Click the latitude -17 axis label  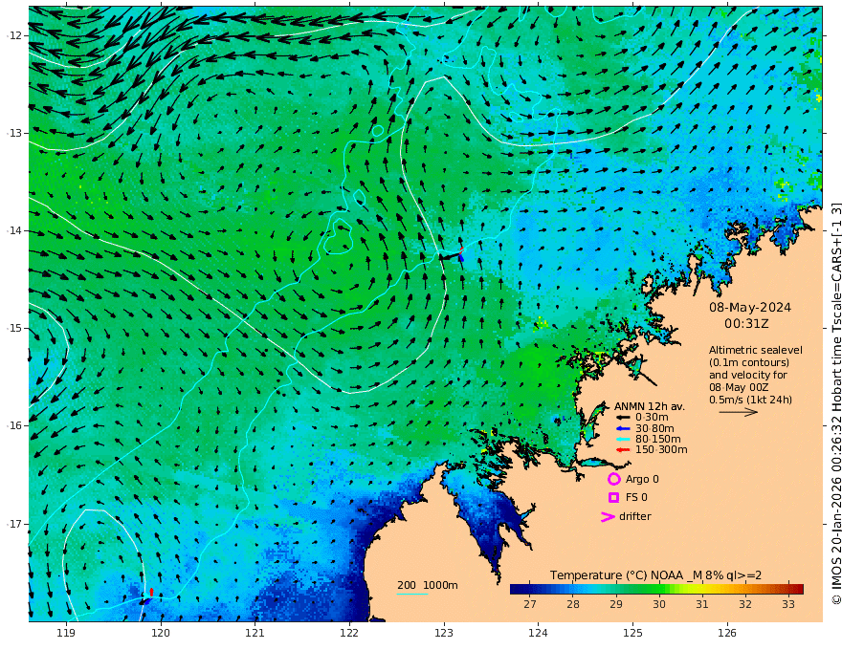14,524
